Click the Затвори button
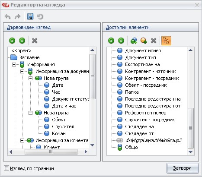Image resolution: width=202 pixels, height=177 pixels. coord(183,168)
